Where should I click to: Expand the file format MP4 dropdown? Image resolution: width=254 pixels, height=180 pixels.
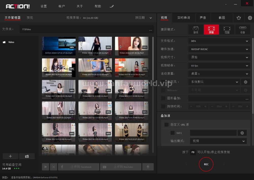[219, 41]
